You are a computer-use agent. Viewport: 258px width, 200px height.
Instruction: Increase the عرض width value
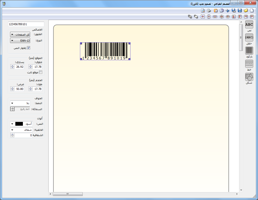(12, 88)
